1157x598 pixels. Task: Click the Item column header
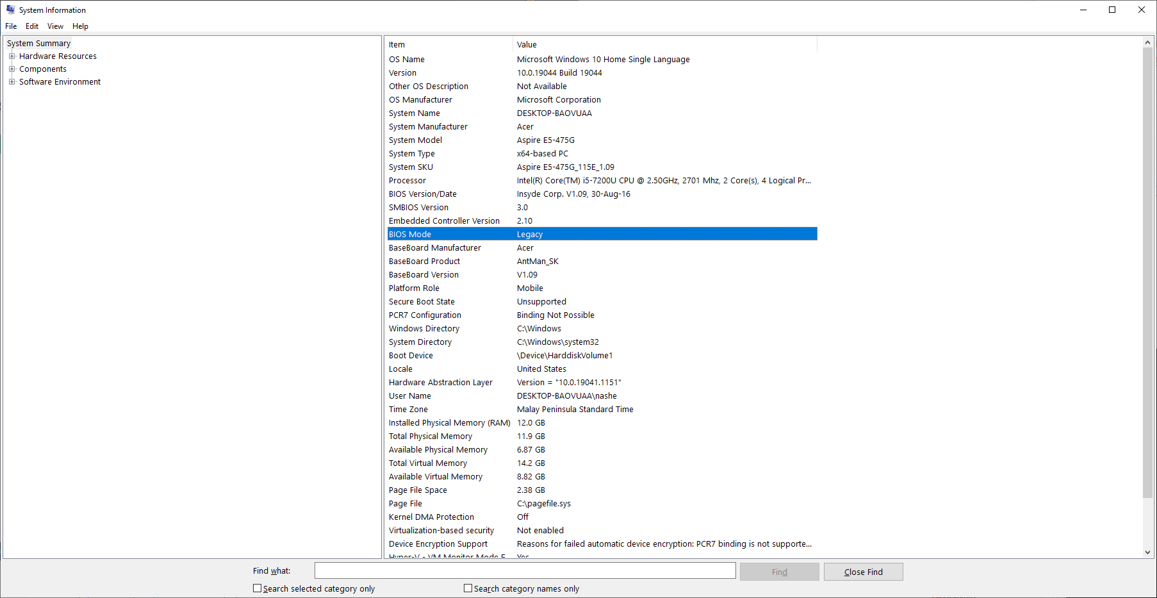tap(449, 45)
